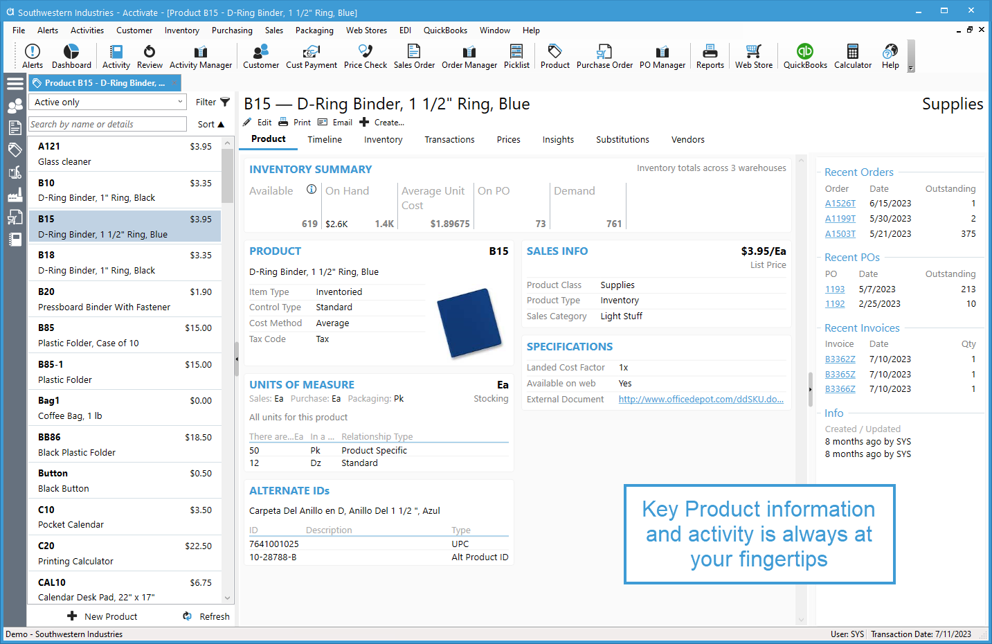
Task: Launch the PO Manager
Action: [662, 55]
